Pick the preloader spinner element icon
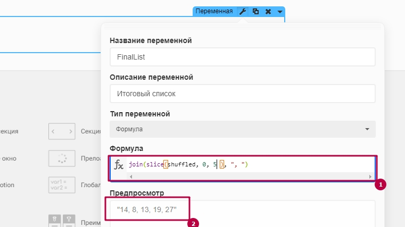The width and height of the screenshot is (405, 227). [x=62, y=158]
